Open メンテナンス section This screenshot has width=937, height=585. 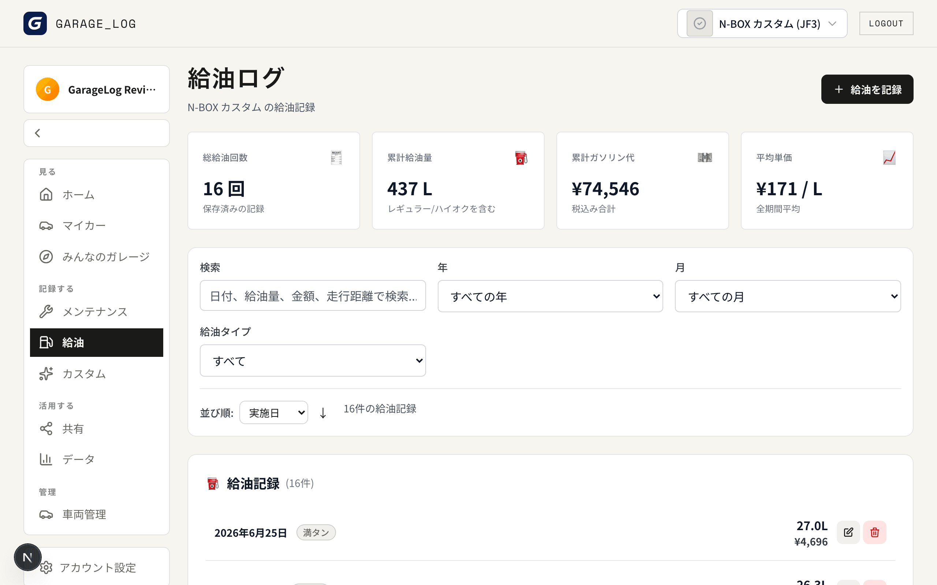tap(96, 312)
